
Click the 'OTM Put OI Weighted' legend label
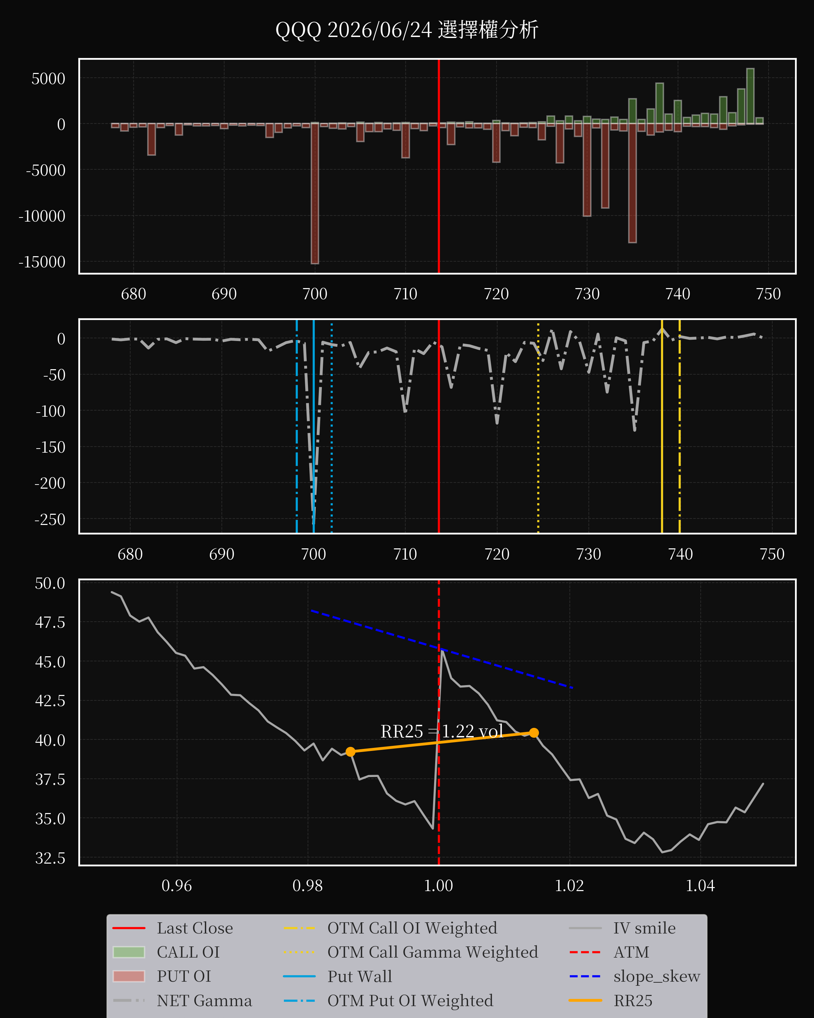[410, 1000]
